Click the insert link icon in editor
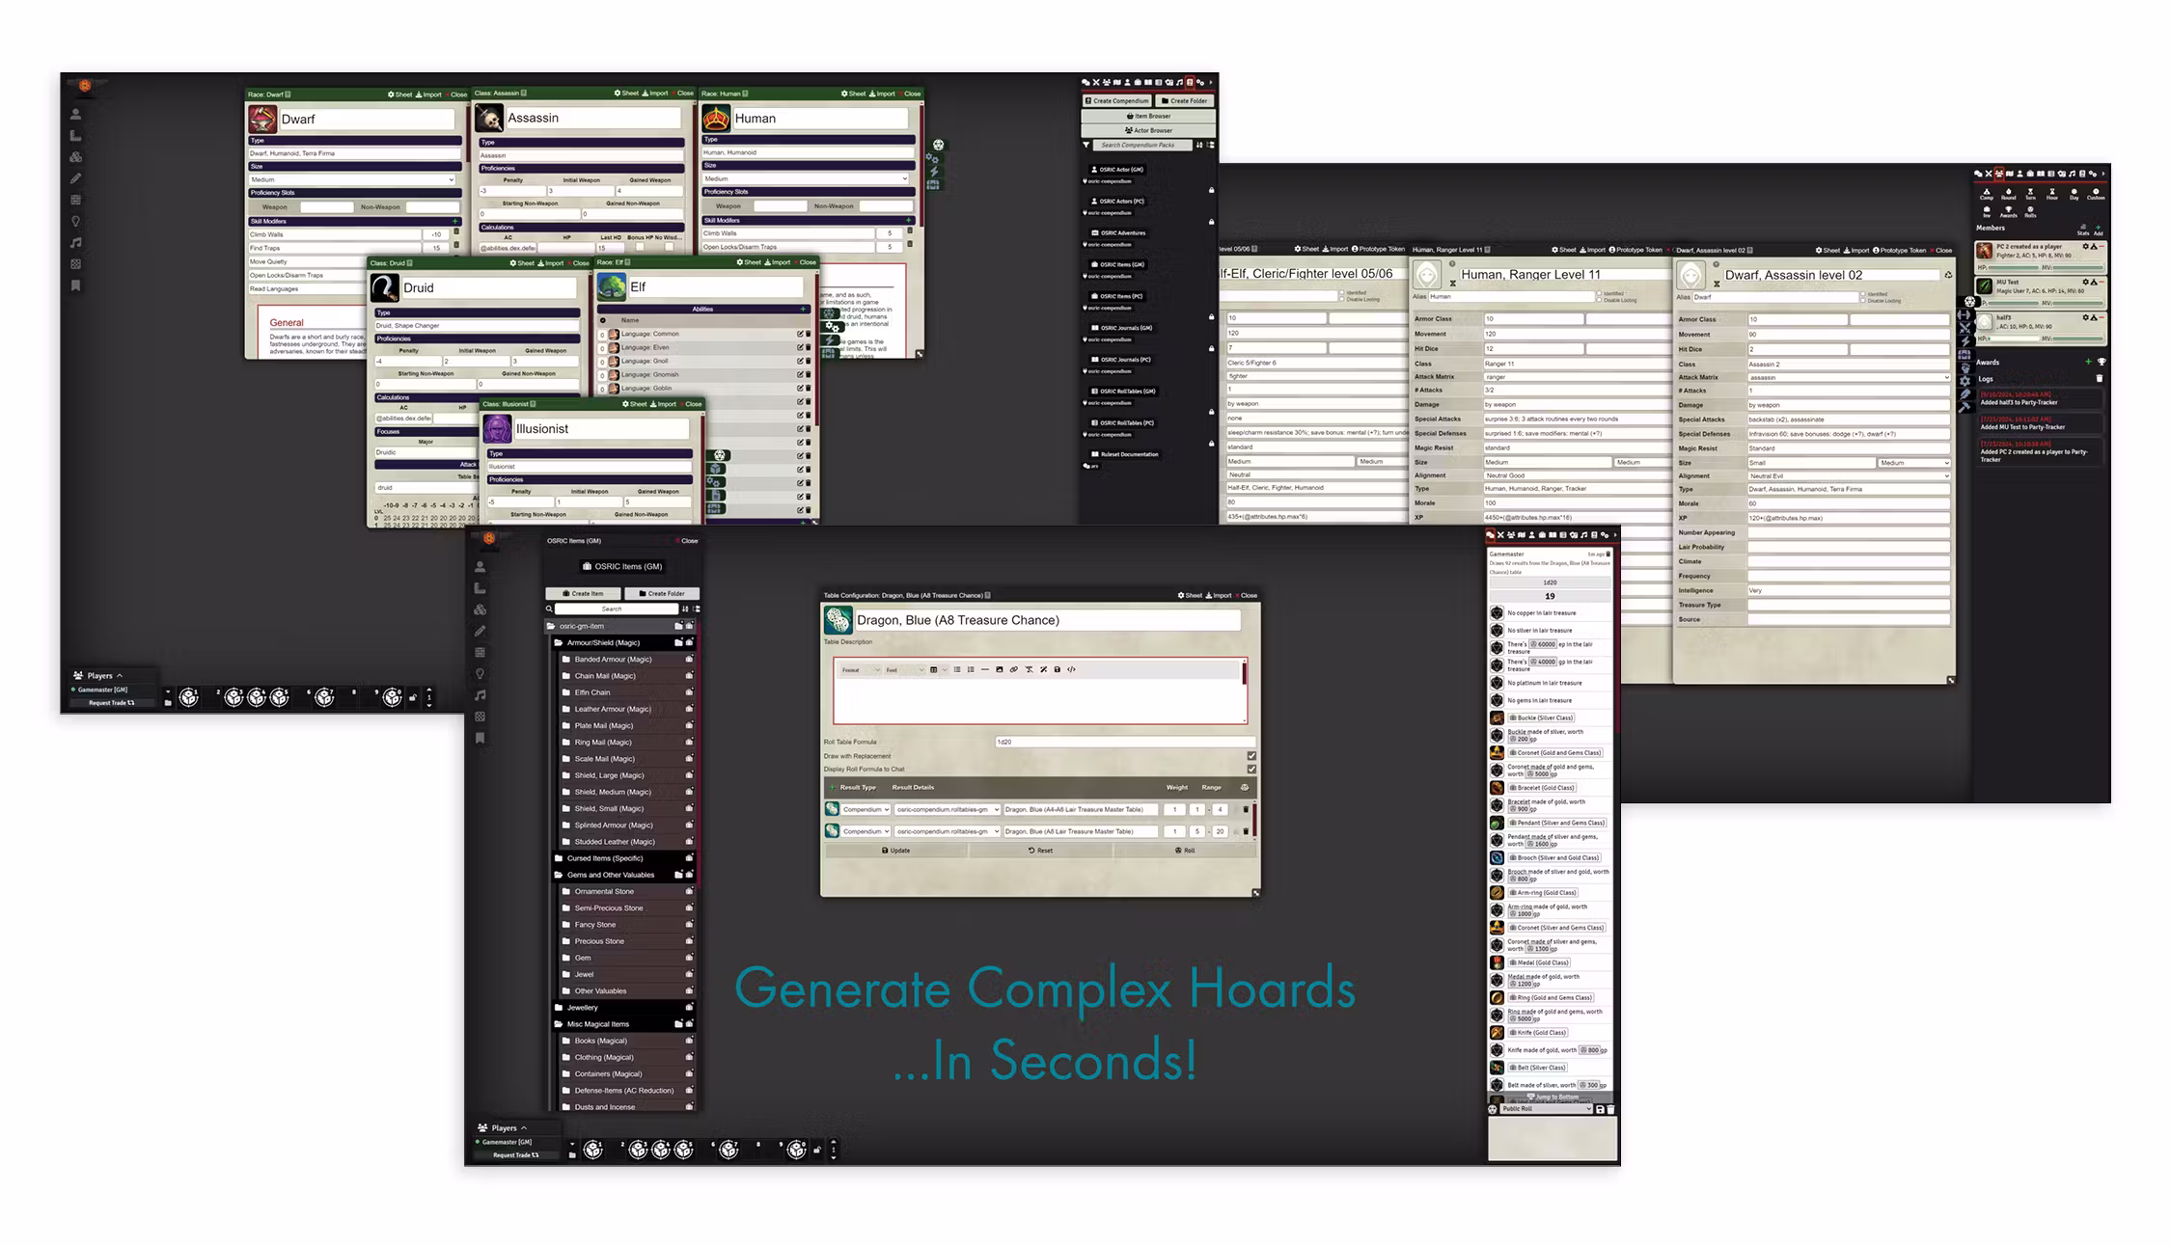 click(1013, 669)
